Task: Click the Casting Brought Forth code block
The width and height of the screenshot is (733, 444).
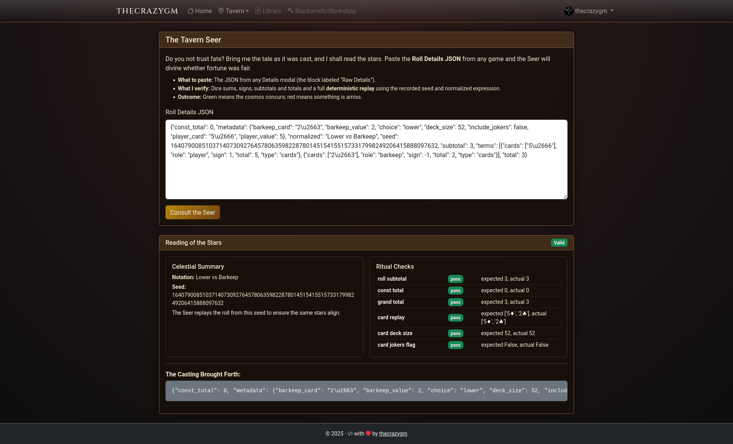Action: (x=366, y=391)
